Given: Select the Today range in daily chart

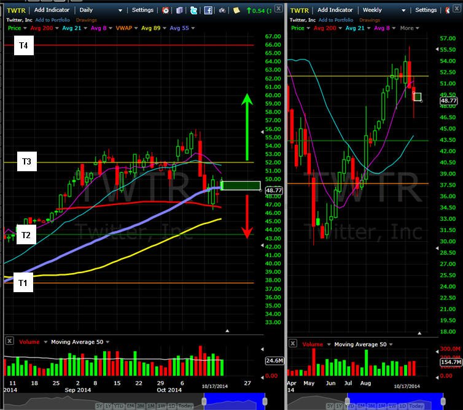Looking at the screenshot, I should pyautogui.click(x=185, y=406).
